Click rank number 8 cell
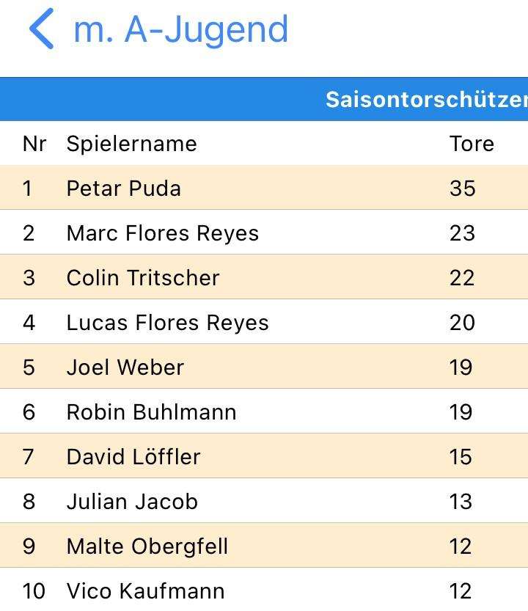Image resolution: width=528 pixels, height=611 pixels. click(29, 502)
